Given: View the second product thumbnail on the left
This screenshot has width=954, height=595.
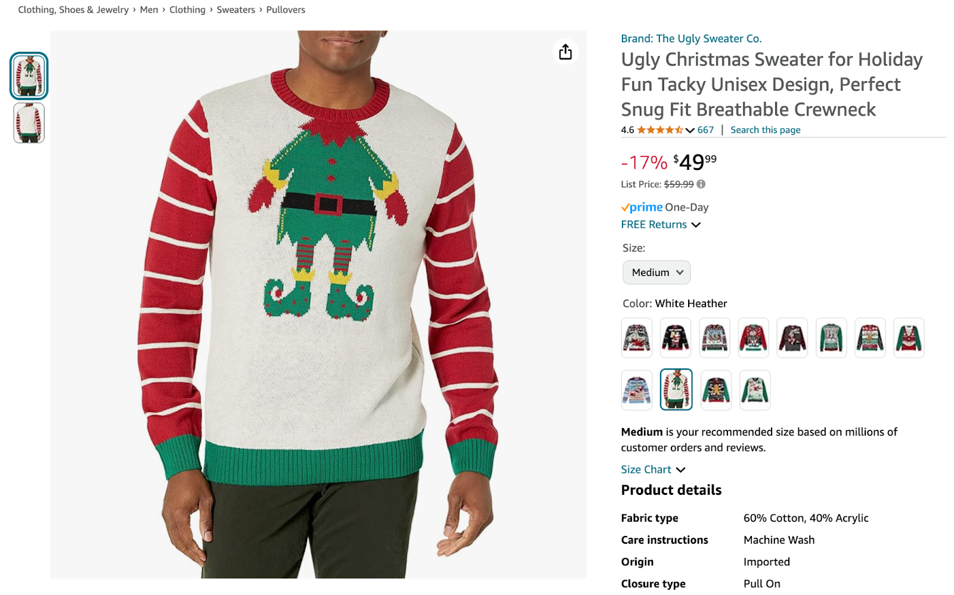Looking at the screenshot, I should click(29, 122).
